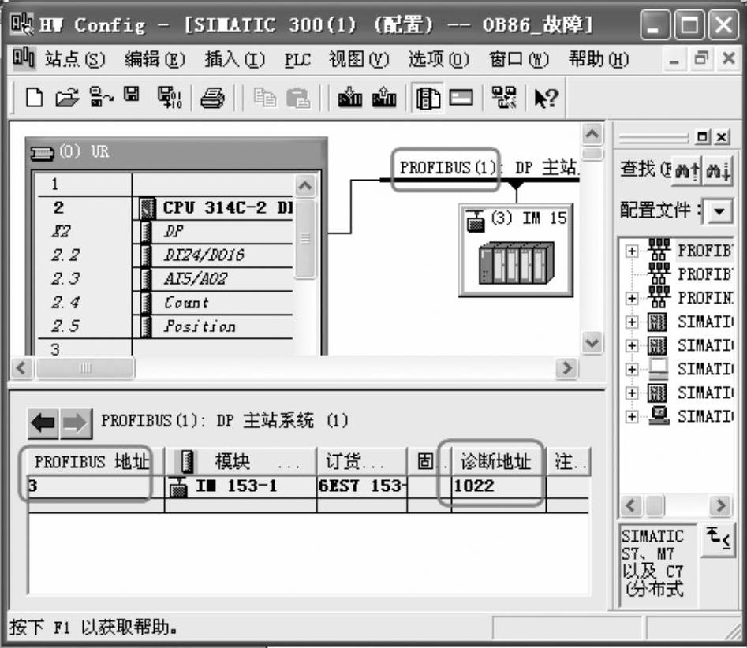747x648 pixels.
Task: Download configuration to module icon
Action: pos(349,98)
